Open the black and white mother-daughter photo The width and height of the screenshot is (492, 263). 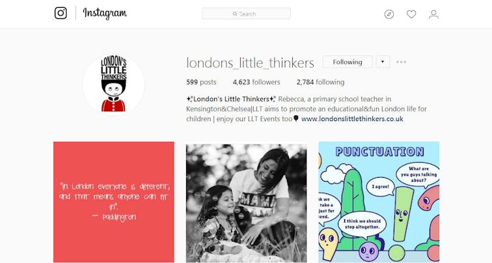tap(246, 202)
